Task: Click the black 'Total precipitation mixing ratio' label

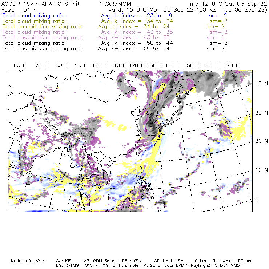Action: click(x=43, y=49)
